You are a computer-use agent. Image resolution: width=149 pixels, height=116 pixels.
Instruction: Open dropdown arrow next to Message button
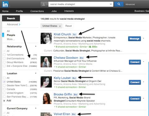click(143, 38)
